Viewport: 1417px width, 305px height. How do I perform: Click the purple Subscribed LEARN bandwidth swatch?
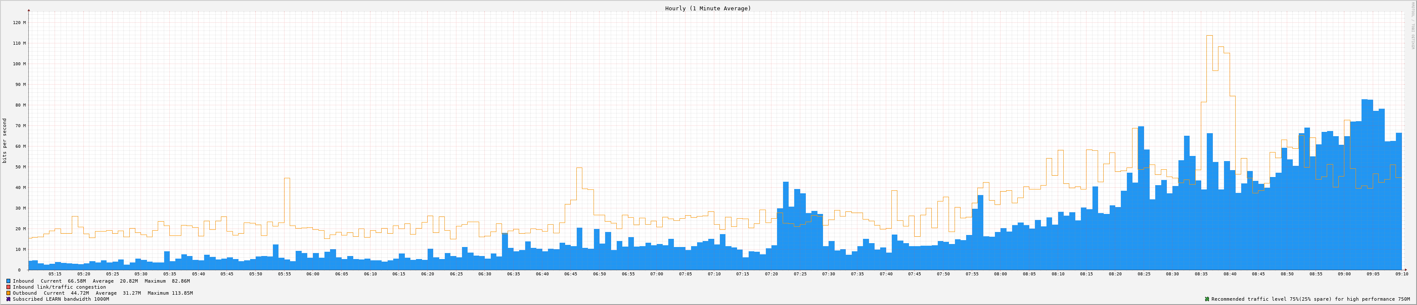(8, 299)
